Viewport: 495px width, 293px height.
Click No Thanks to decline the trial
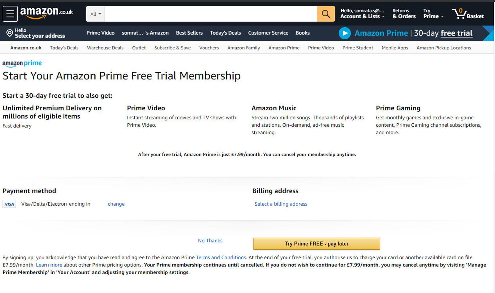(210, 240)
